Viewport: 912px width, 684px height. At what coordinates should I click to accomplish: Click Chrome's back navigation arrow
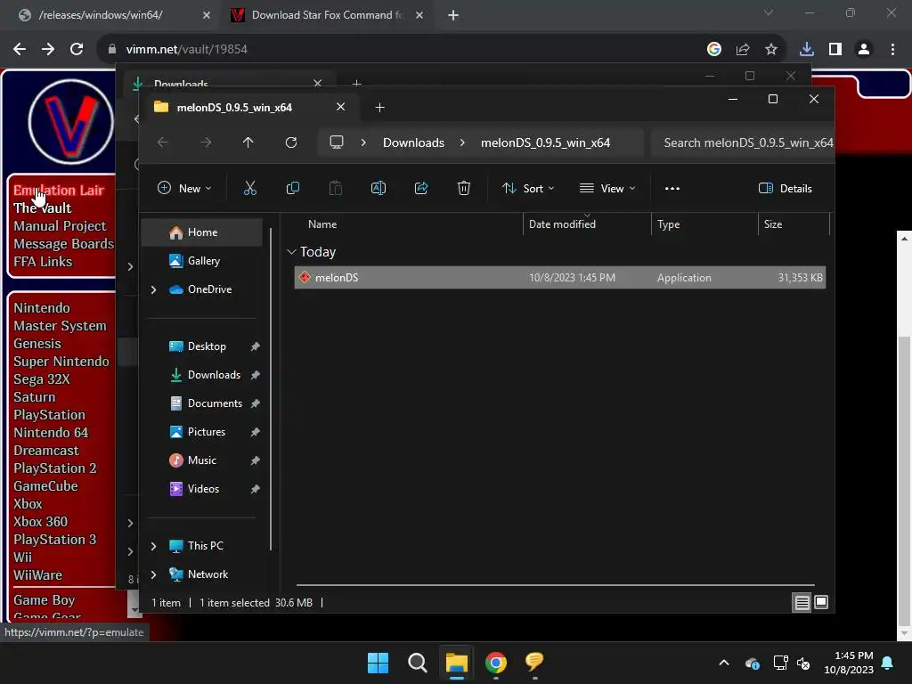click(20, 50)
